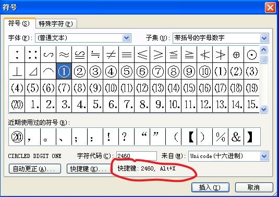Viewport: 279px width, 197px height.
Task: Pick the identical to ≡ symbol
Action: click(x=127, y=55)
